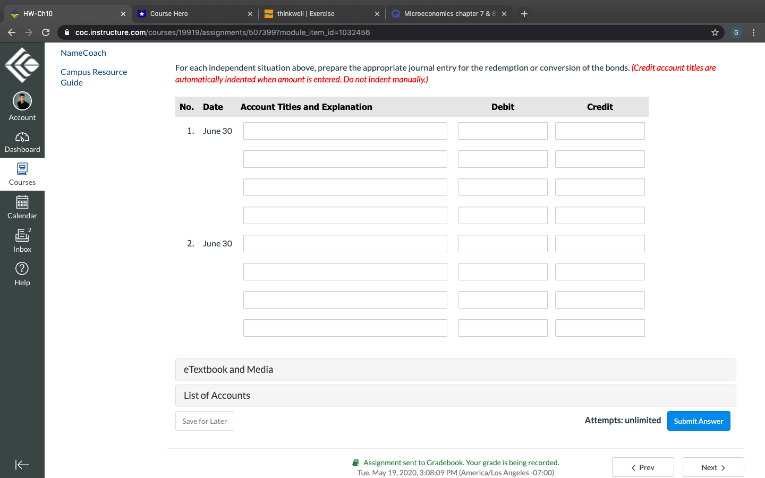
Task: Click Save for Later
Action: coord(205,421)
